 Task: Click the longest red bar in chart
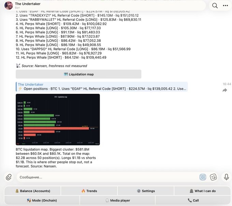[x=56, y=128]
